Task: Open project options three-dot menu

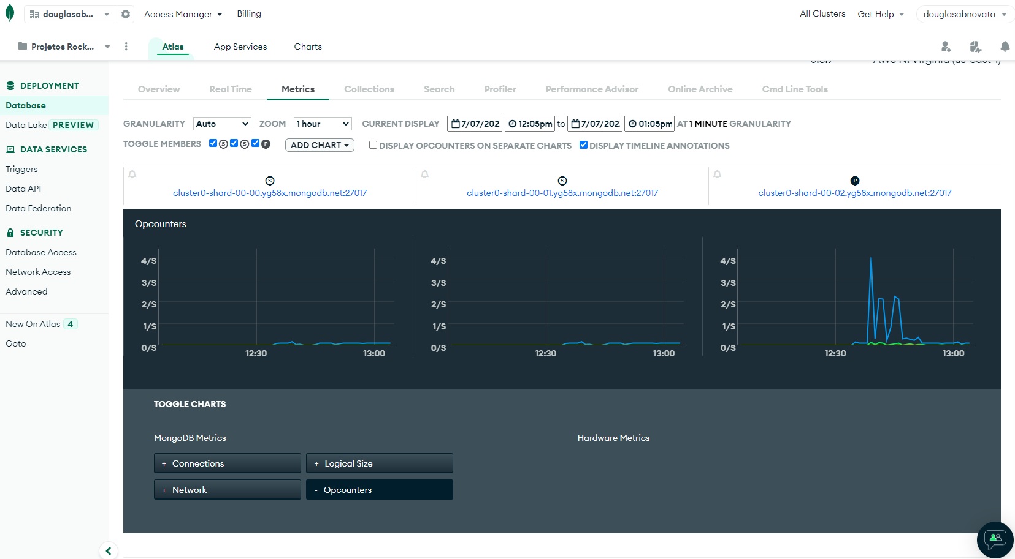Action: point(126,47)
